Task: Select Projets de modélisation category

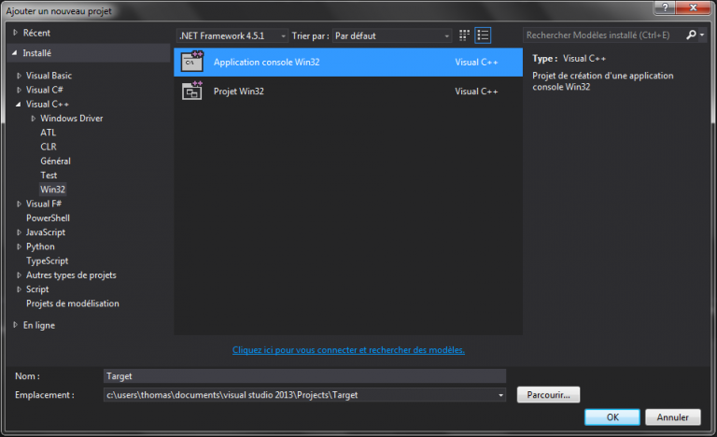Action: (x=73, y=303)
